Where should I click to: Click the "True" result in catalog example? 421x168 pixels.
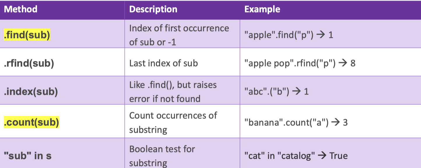(338, 156)
